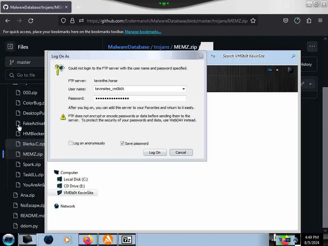
Task: Open the Firefox extensions puzzle icon
Action: [309, 20]
